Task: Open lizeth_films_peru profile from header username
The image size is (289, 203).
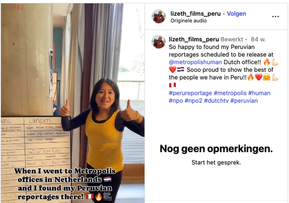Action: click(x=195, y=14)
